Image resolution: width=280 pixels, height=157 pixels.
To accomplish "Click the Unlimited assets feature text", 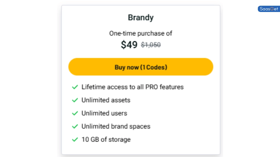I will pos(106,100).
